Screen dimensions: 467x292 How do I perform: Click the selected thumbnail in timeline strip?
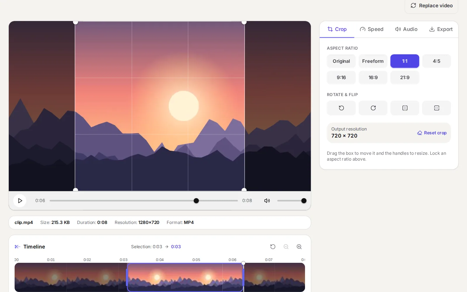(x=185, y=277)
